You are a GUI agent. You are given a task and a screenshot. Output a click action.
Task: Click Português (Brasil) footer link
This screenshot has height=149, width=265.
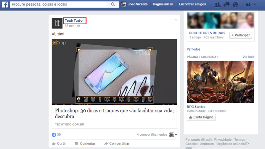198,139
